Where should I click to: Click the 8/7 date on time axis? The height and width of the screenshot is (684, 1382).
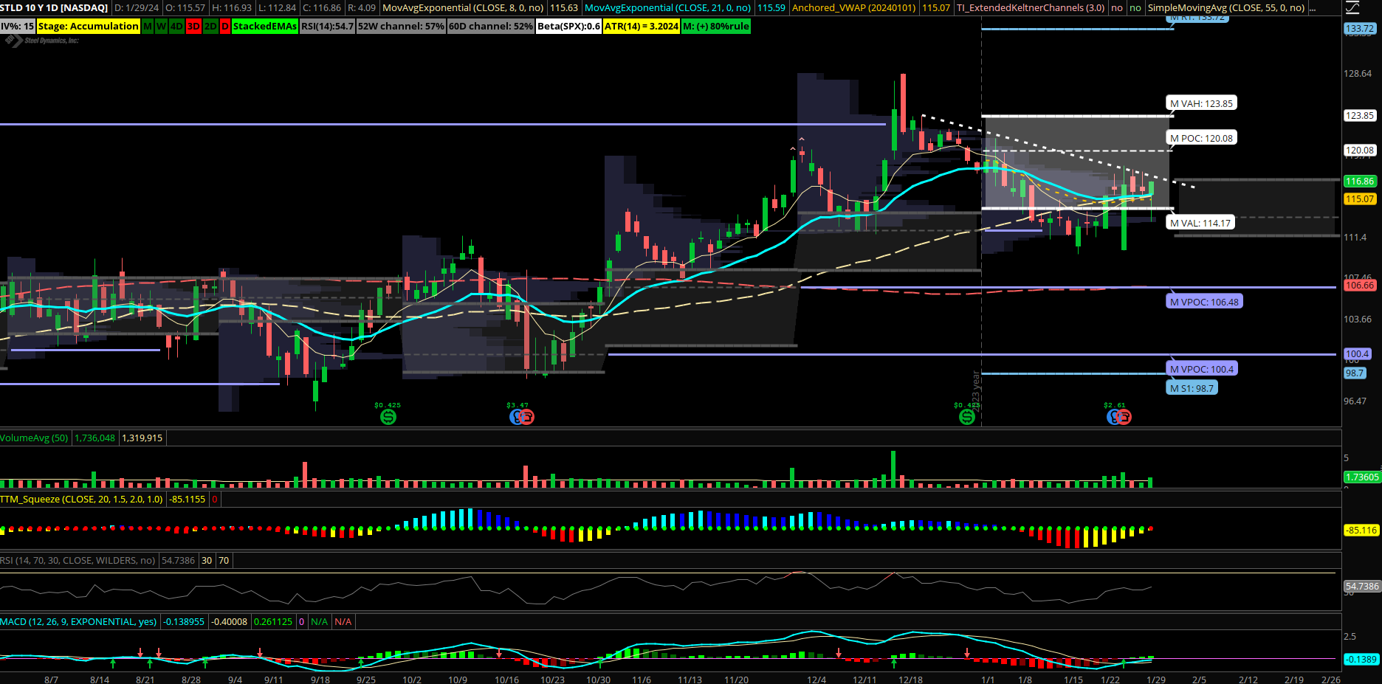pos(51,679)
